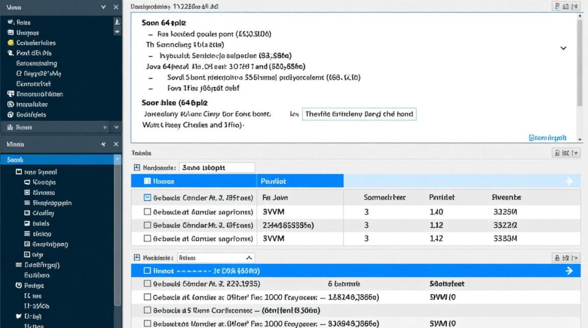This screenshot has height=328, width=588.
Task: Click the text field beside the Nendoerde label
Action: click(217, 167)
